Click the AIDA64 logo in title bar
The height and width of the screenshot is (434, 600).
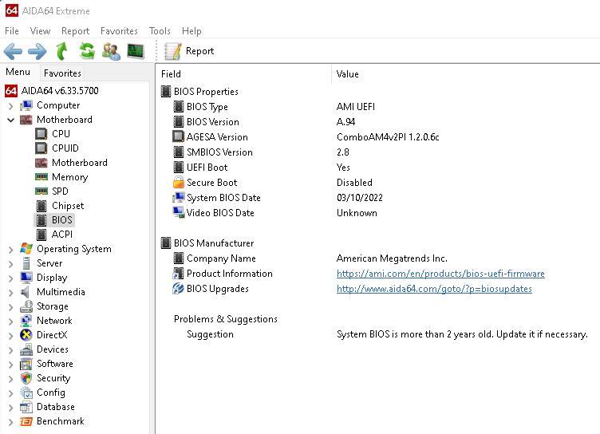pos(11,10)
